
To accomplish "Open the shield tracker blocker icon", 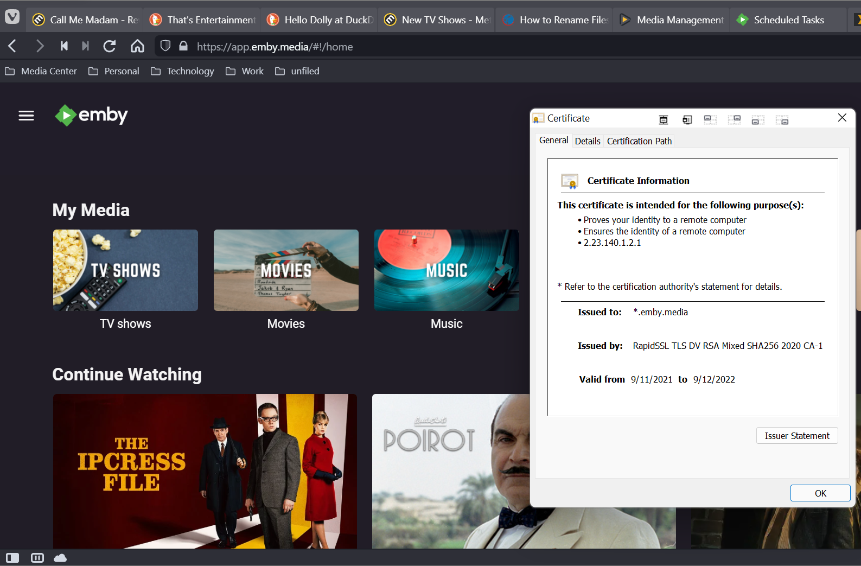I will (x=165, y=46).
